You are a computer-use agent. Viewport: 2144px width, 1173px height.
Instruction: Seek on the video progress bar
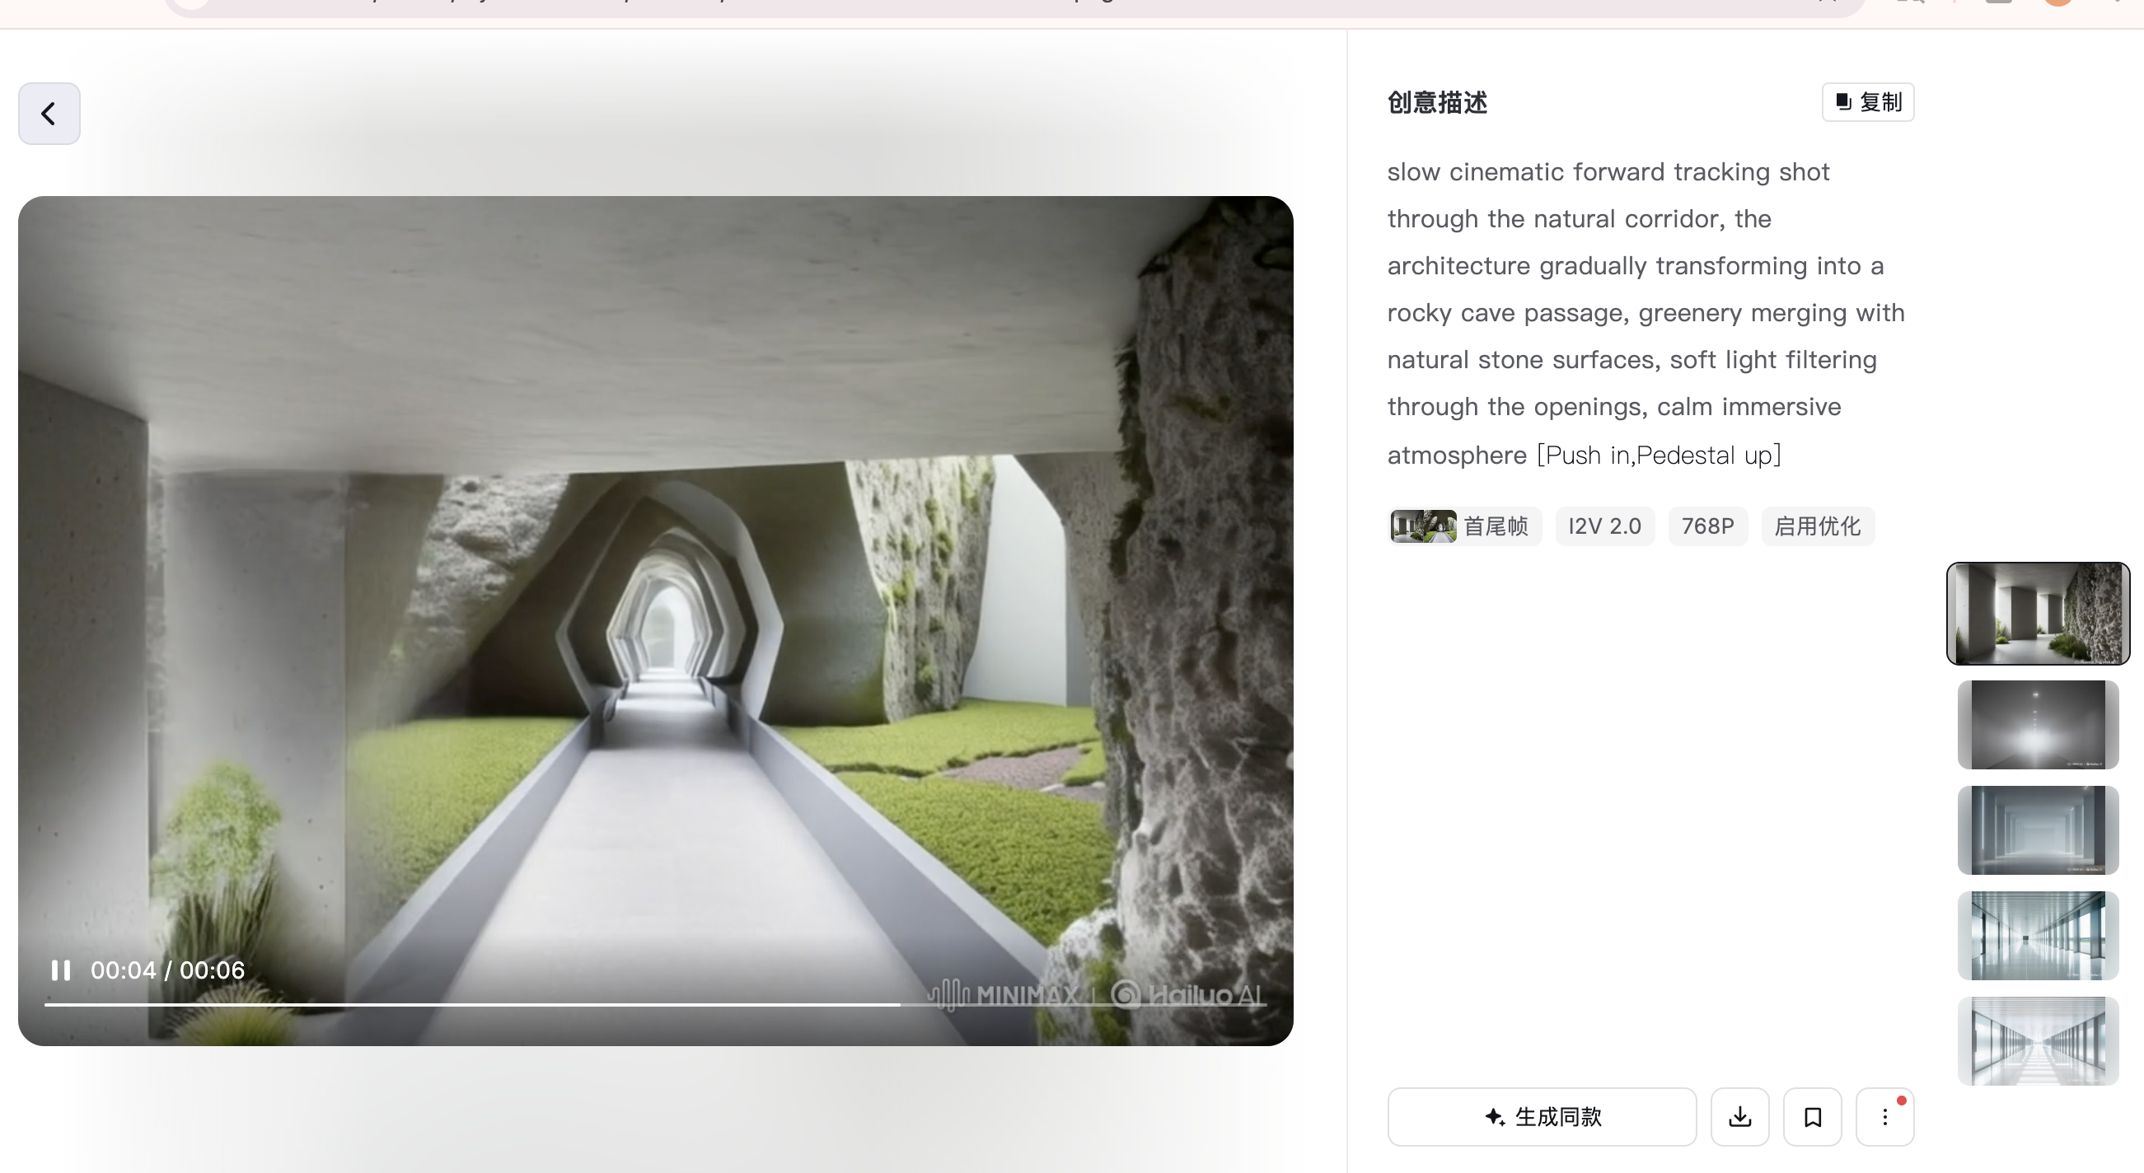[654, 1005]
